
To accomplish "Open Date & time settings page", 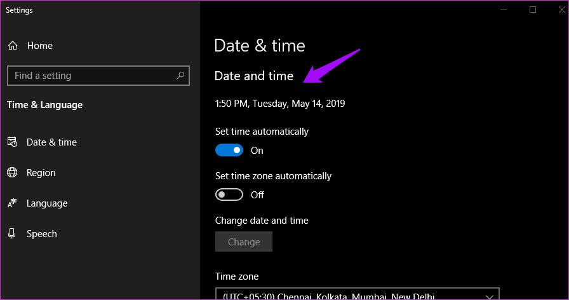I will [51, 142].
